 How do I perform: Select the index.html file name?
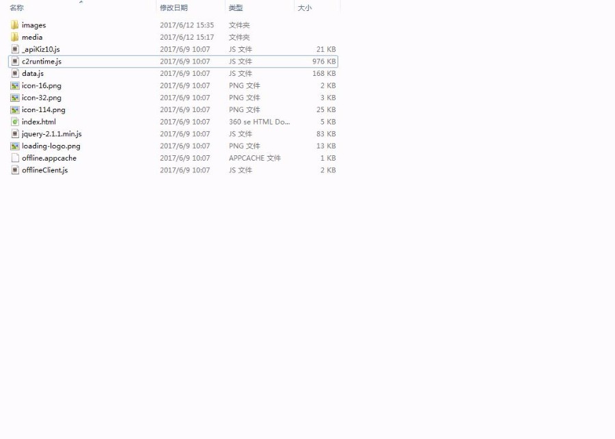point(40,122)
